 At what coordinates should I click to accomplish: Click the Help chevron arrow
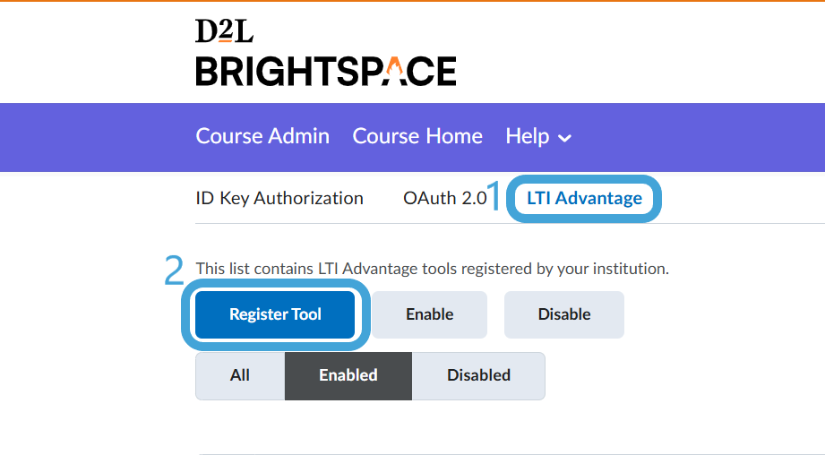pos(564,138)
